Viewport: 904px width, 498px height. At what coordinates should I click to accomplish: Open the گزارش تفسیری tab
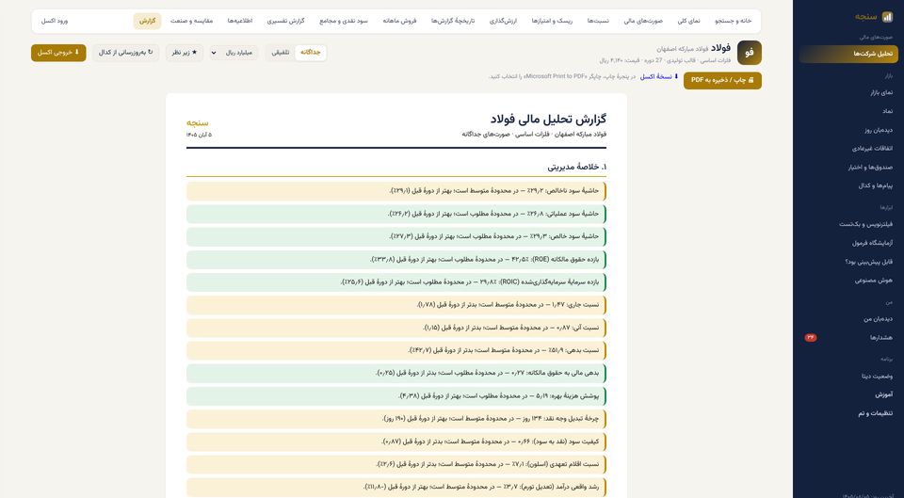285,22
